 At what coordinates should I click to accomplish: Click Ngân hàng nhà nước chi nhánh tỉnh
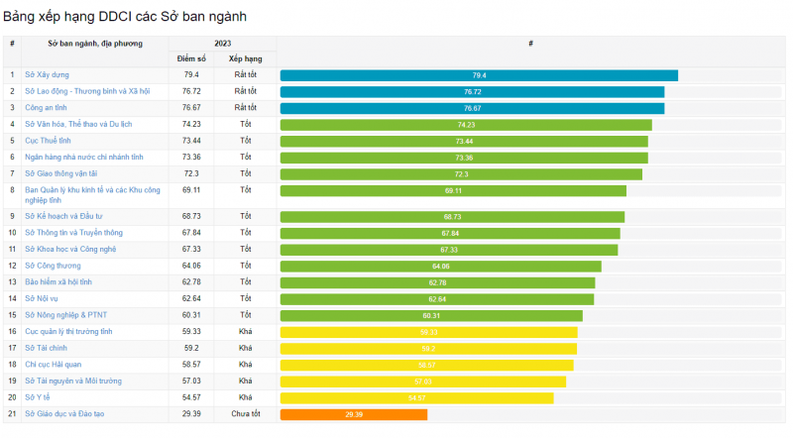tap(84, 157)
